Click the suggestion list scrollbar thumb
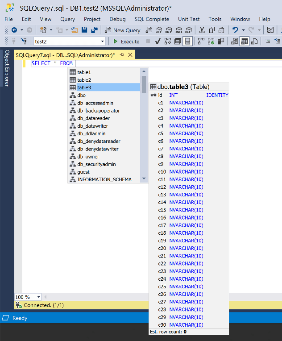282x341 pixels. point(144,84)
